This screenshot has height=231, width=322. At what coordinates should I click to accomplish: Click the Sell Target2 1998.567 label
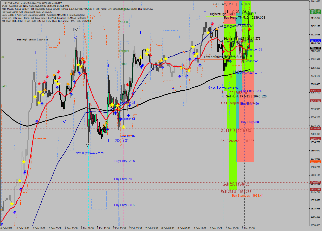click(x=237, y=141)
